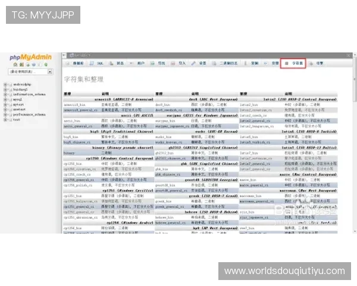Open the 复制 (Replication) tab
This screenshot has height=286, width=357.
(x=253, y=63)
